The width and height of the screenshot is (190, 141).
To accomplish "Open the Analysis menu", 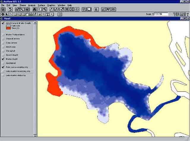I will (32, 5).
